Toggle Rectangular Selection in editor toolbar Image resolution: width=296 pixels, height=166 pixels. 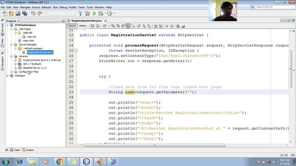133,26
